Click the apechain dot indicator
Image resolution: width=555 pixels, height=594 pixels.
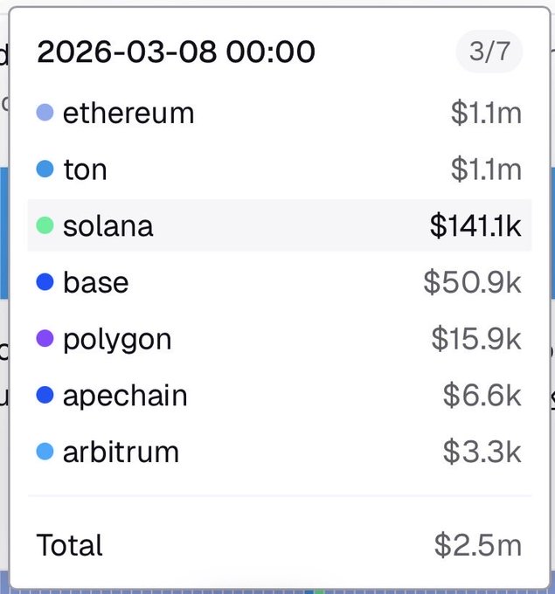tap(45, 396)
